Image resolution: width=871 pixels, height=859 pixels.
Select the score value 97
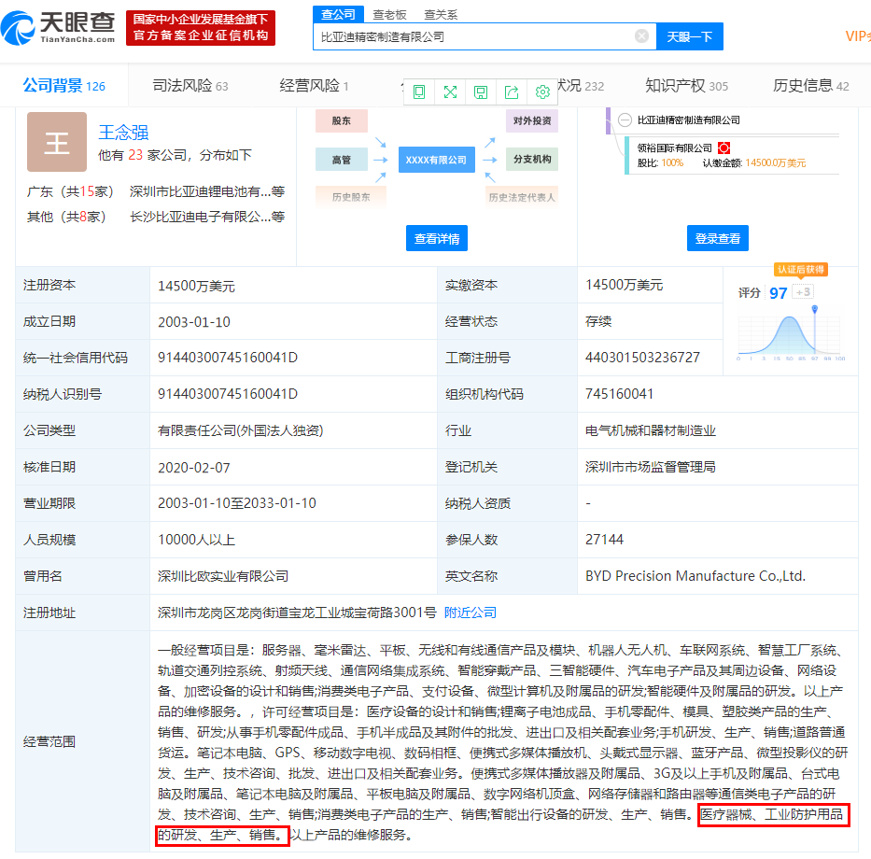click(779, 293)
